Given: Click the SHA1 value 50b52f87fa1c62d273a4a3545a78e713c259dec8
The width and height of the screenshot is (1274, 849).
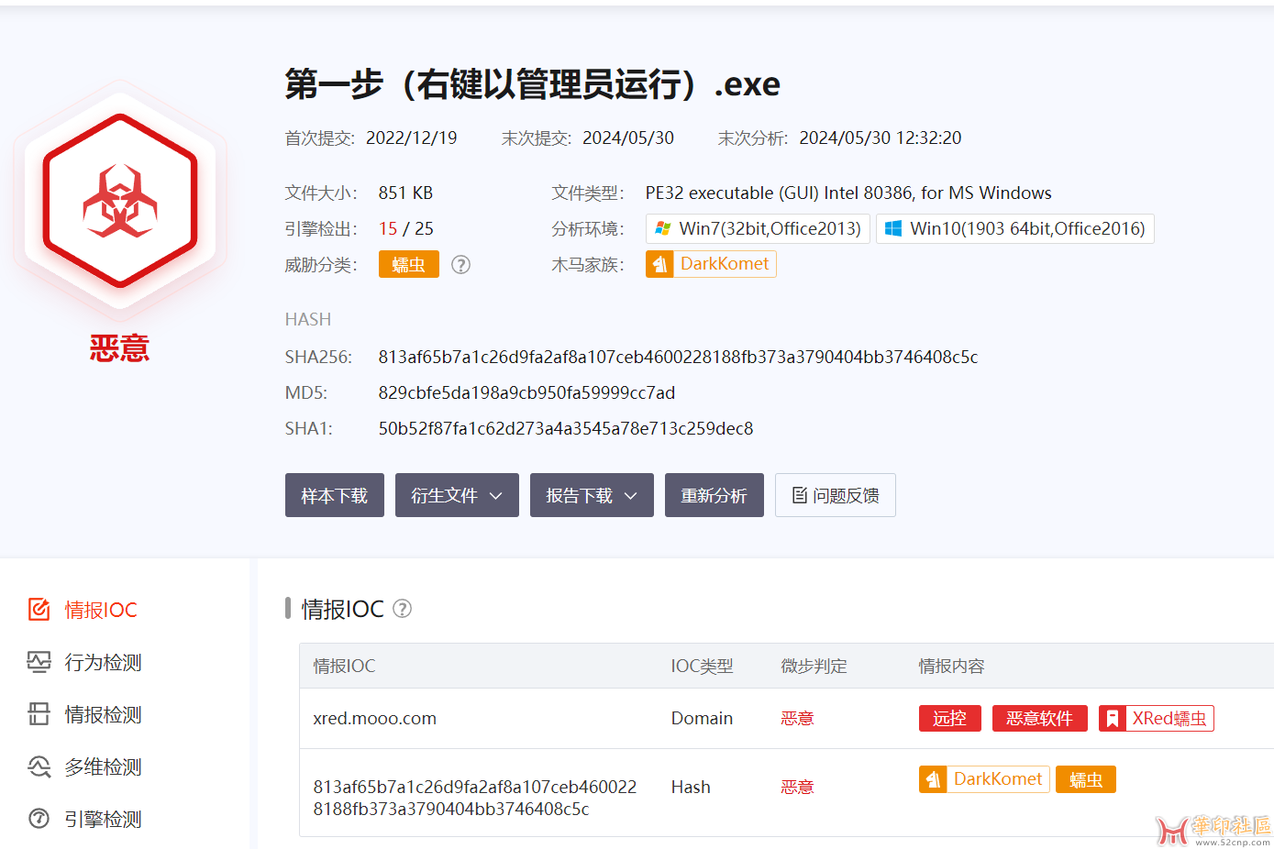Looking at the screenshot, I should tap(566, 428).
